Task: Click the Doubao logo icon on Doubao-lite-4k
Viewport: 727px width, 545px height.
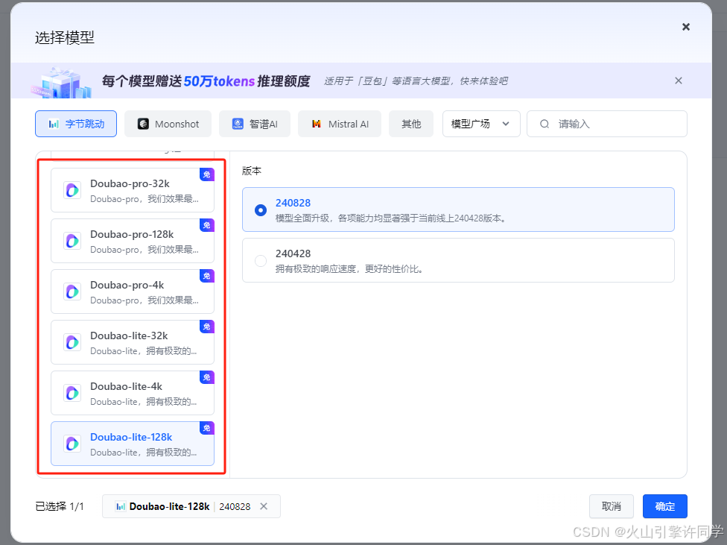Action: (72, 393)
